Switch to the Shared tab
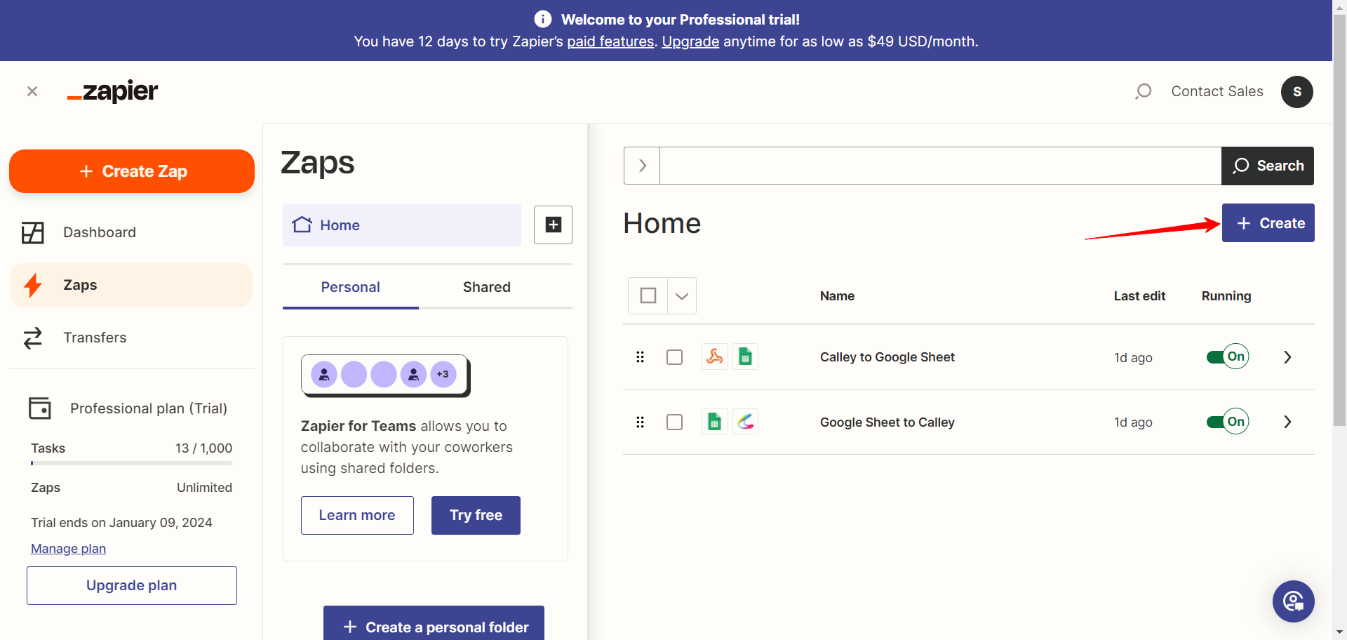This screenshot has height=640, width=1347. [x=487, y=287]
